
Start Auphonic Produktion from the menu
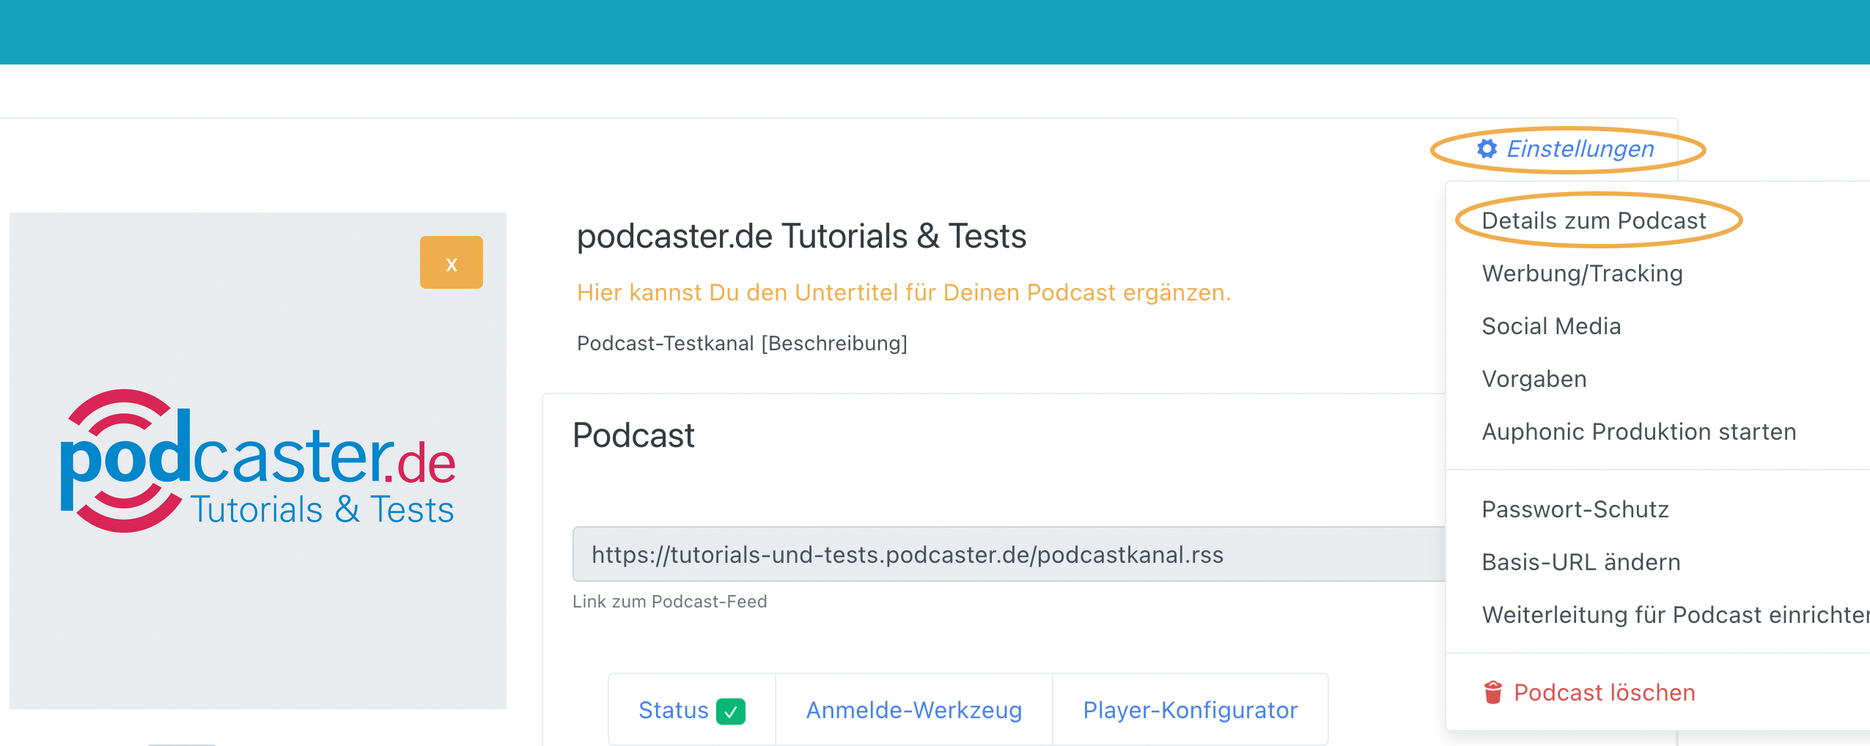coord(1639,432)
